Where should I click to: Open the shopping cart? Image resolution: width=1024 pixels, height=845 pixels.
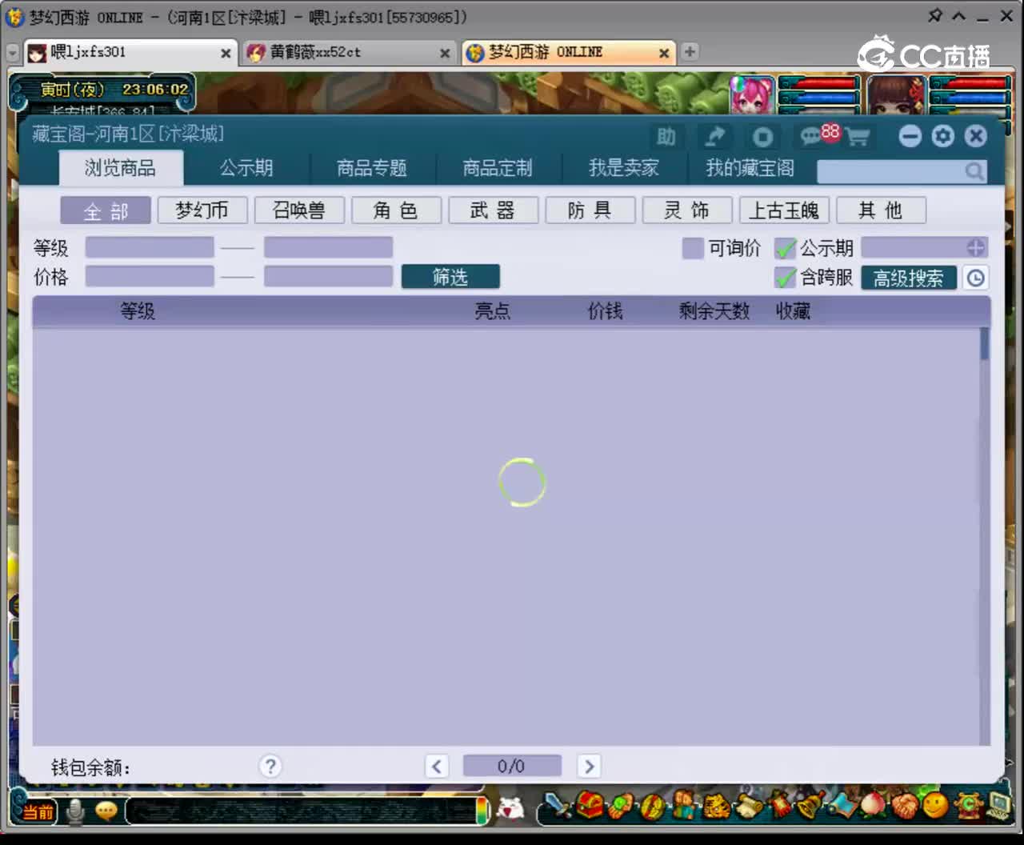pos(858,137)
